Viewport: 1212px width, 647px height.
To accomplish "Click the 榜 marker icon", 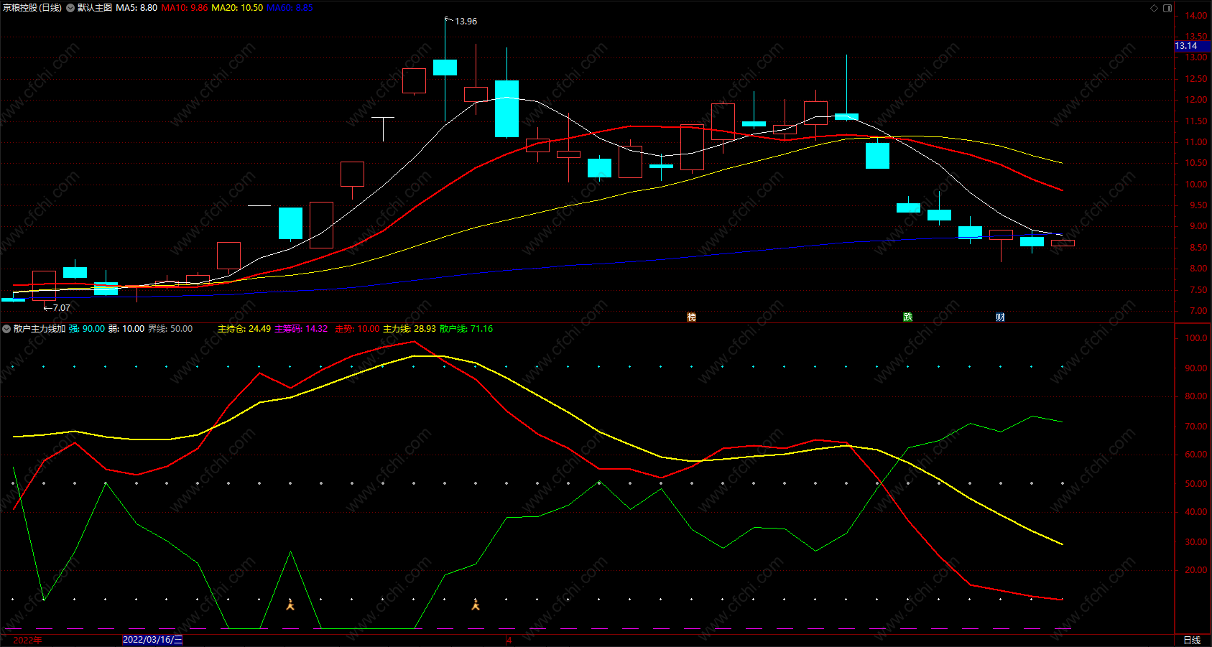I will (691, 317).
